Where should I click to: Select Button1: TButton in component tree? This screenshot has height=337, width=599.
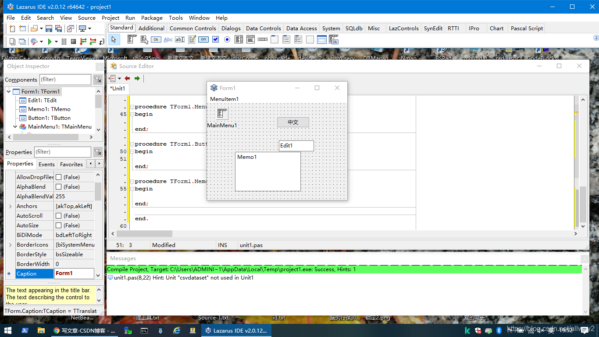tap(49, 118)
